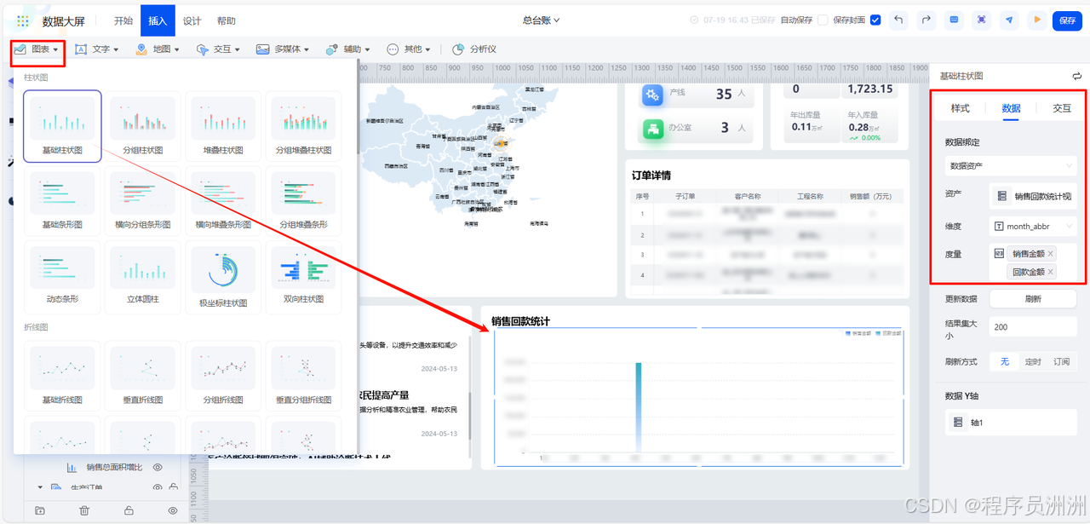Expand the 数据资产 binding dropdown
Viewport: 1090px width, 524px height.
[1011, 166]
